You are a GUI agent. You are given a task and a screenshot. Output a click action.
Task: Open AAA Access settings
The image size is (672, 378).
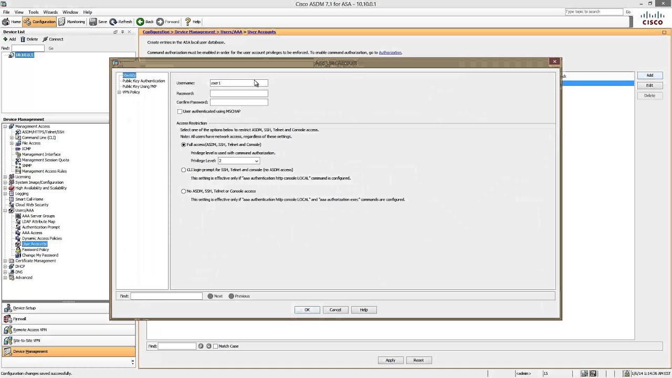pos(31,233)
